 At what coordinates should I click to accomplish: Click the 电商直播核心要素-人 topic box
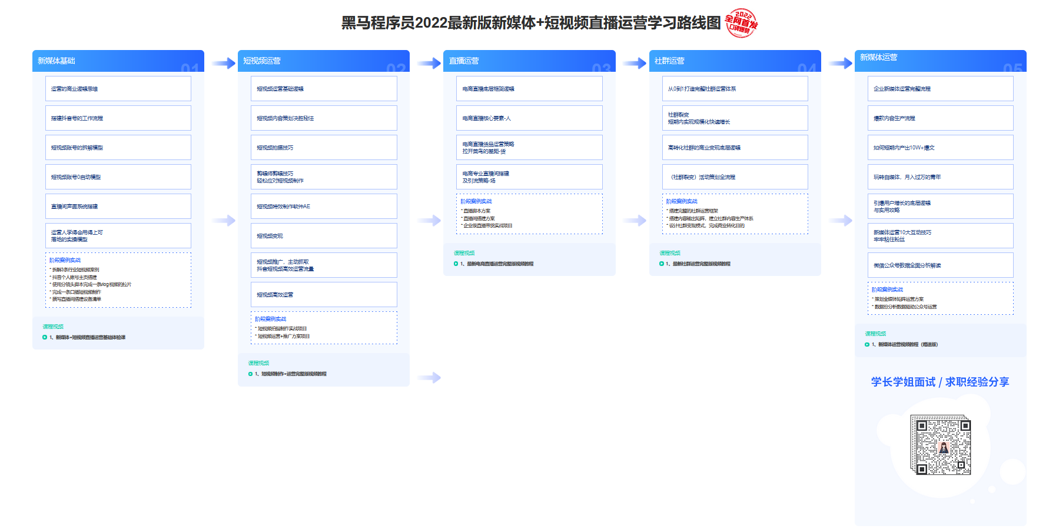point(529,118)
